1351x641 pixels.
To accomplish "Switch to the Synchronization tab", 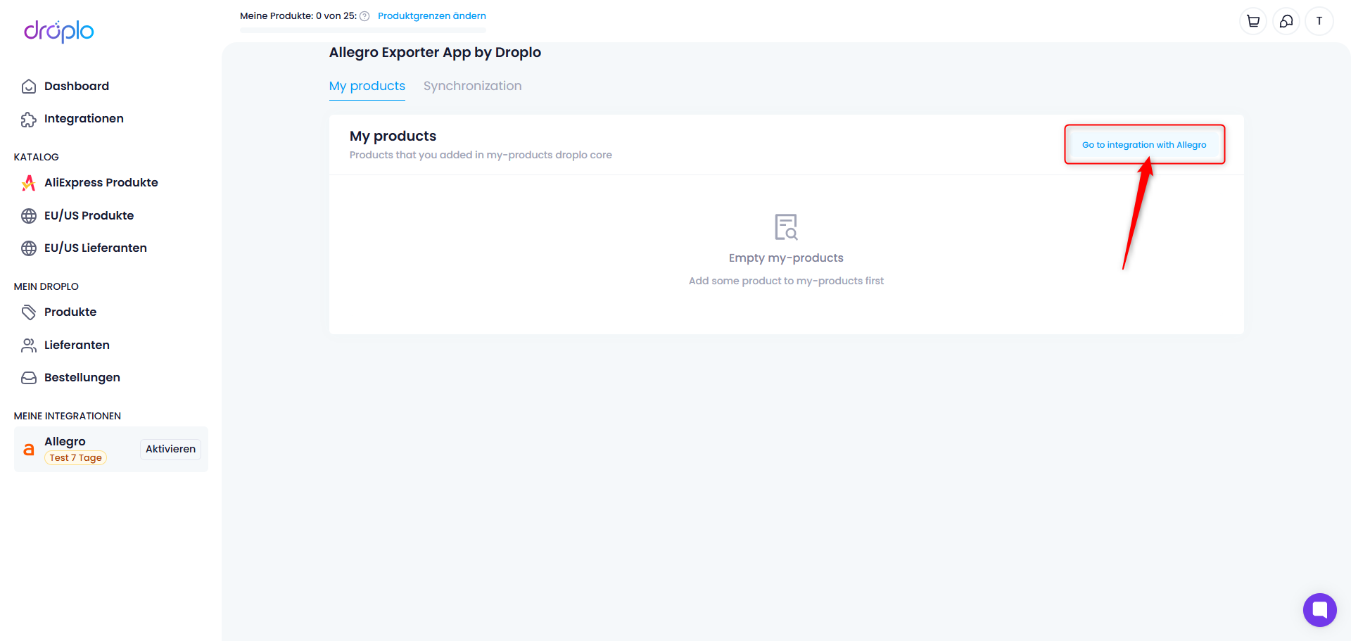I will [x=473, y=86].
